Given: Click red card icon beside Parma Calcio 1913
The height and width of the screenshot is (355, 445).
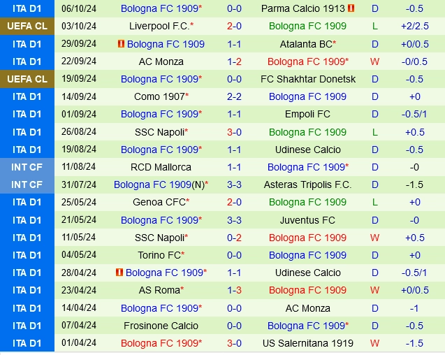Looking at the screenshot, I should click(351, 8).
